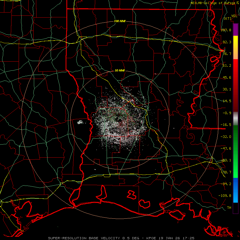The height and width of the screenshot is (240, 240).
Task: Click the 107.8 velocity scale value
Action: pyautogui.click(x=226, y=30)
